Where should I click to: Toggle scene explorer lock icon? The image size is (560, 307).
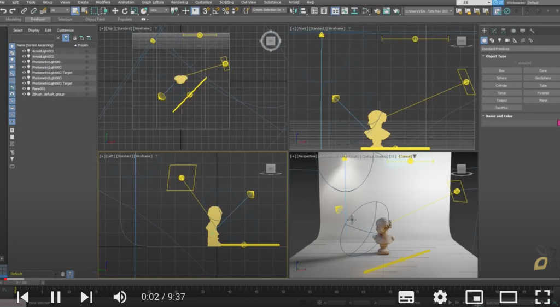(x=74, y=38)
